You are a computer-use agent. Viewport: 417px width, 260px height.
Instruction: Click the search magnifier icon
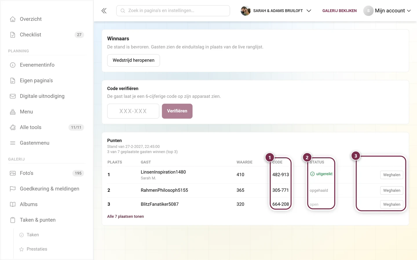tap(123, 11)
